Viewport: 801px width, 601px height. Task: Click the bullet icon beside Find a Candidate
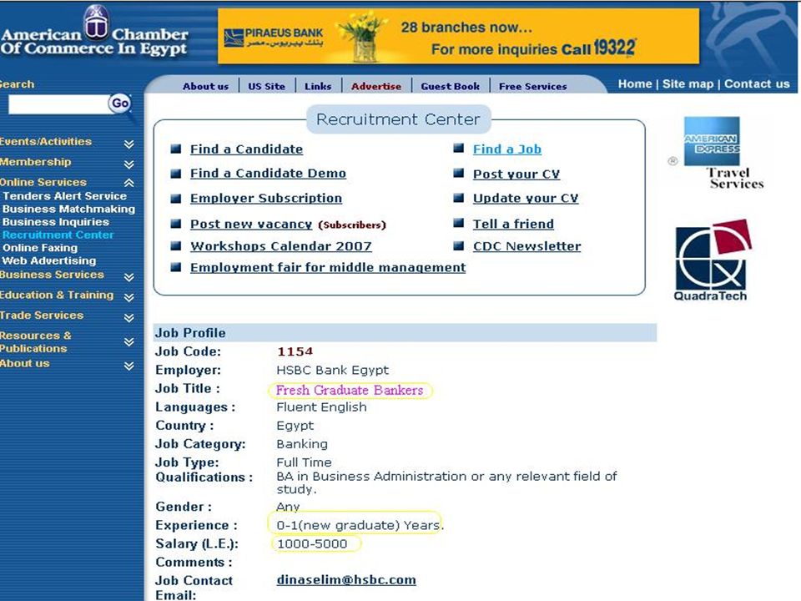(176, 149)
